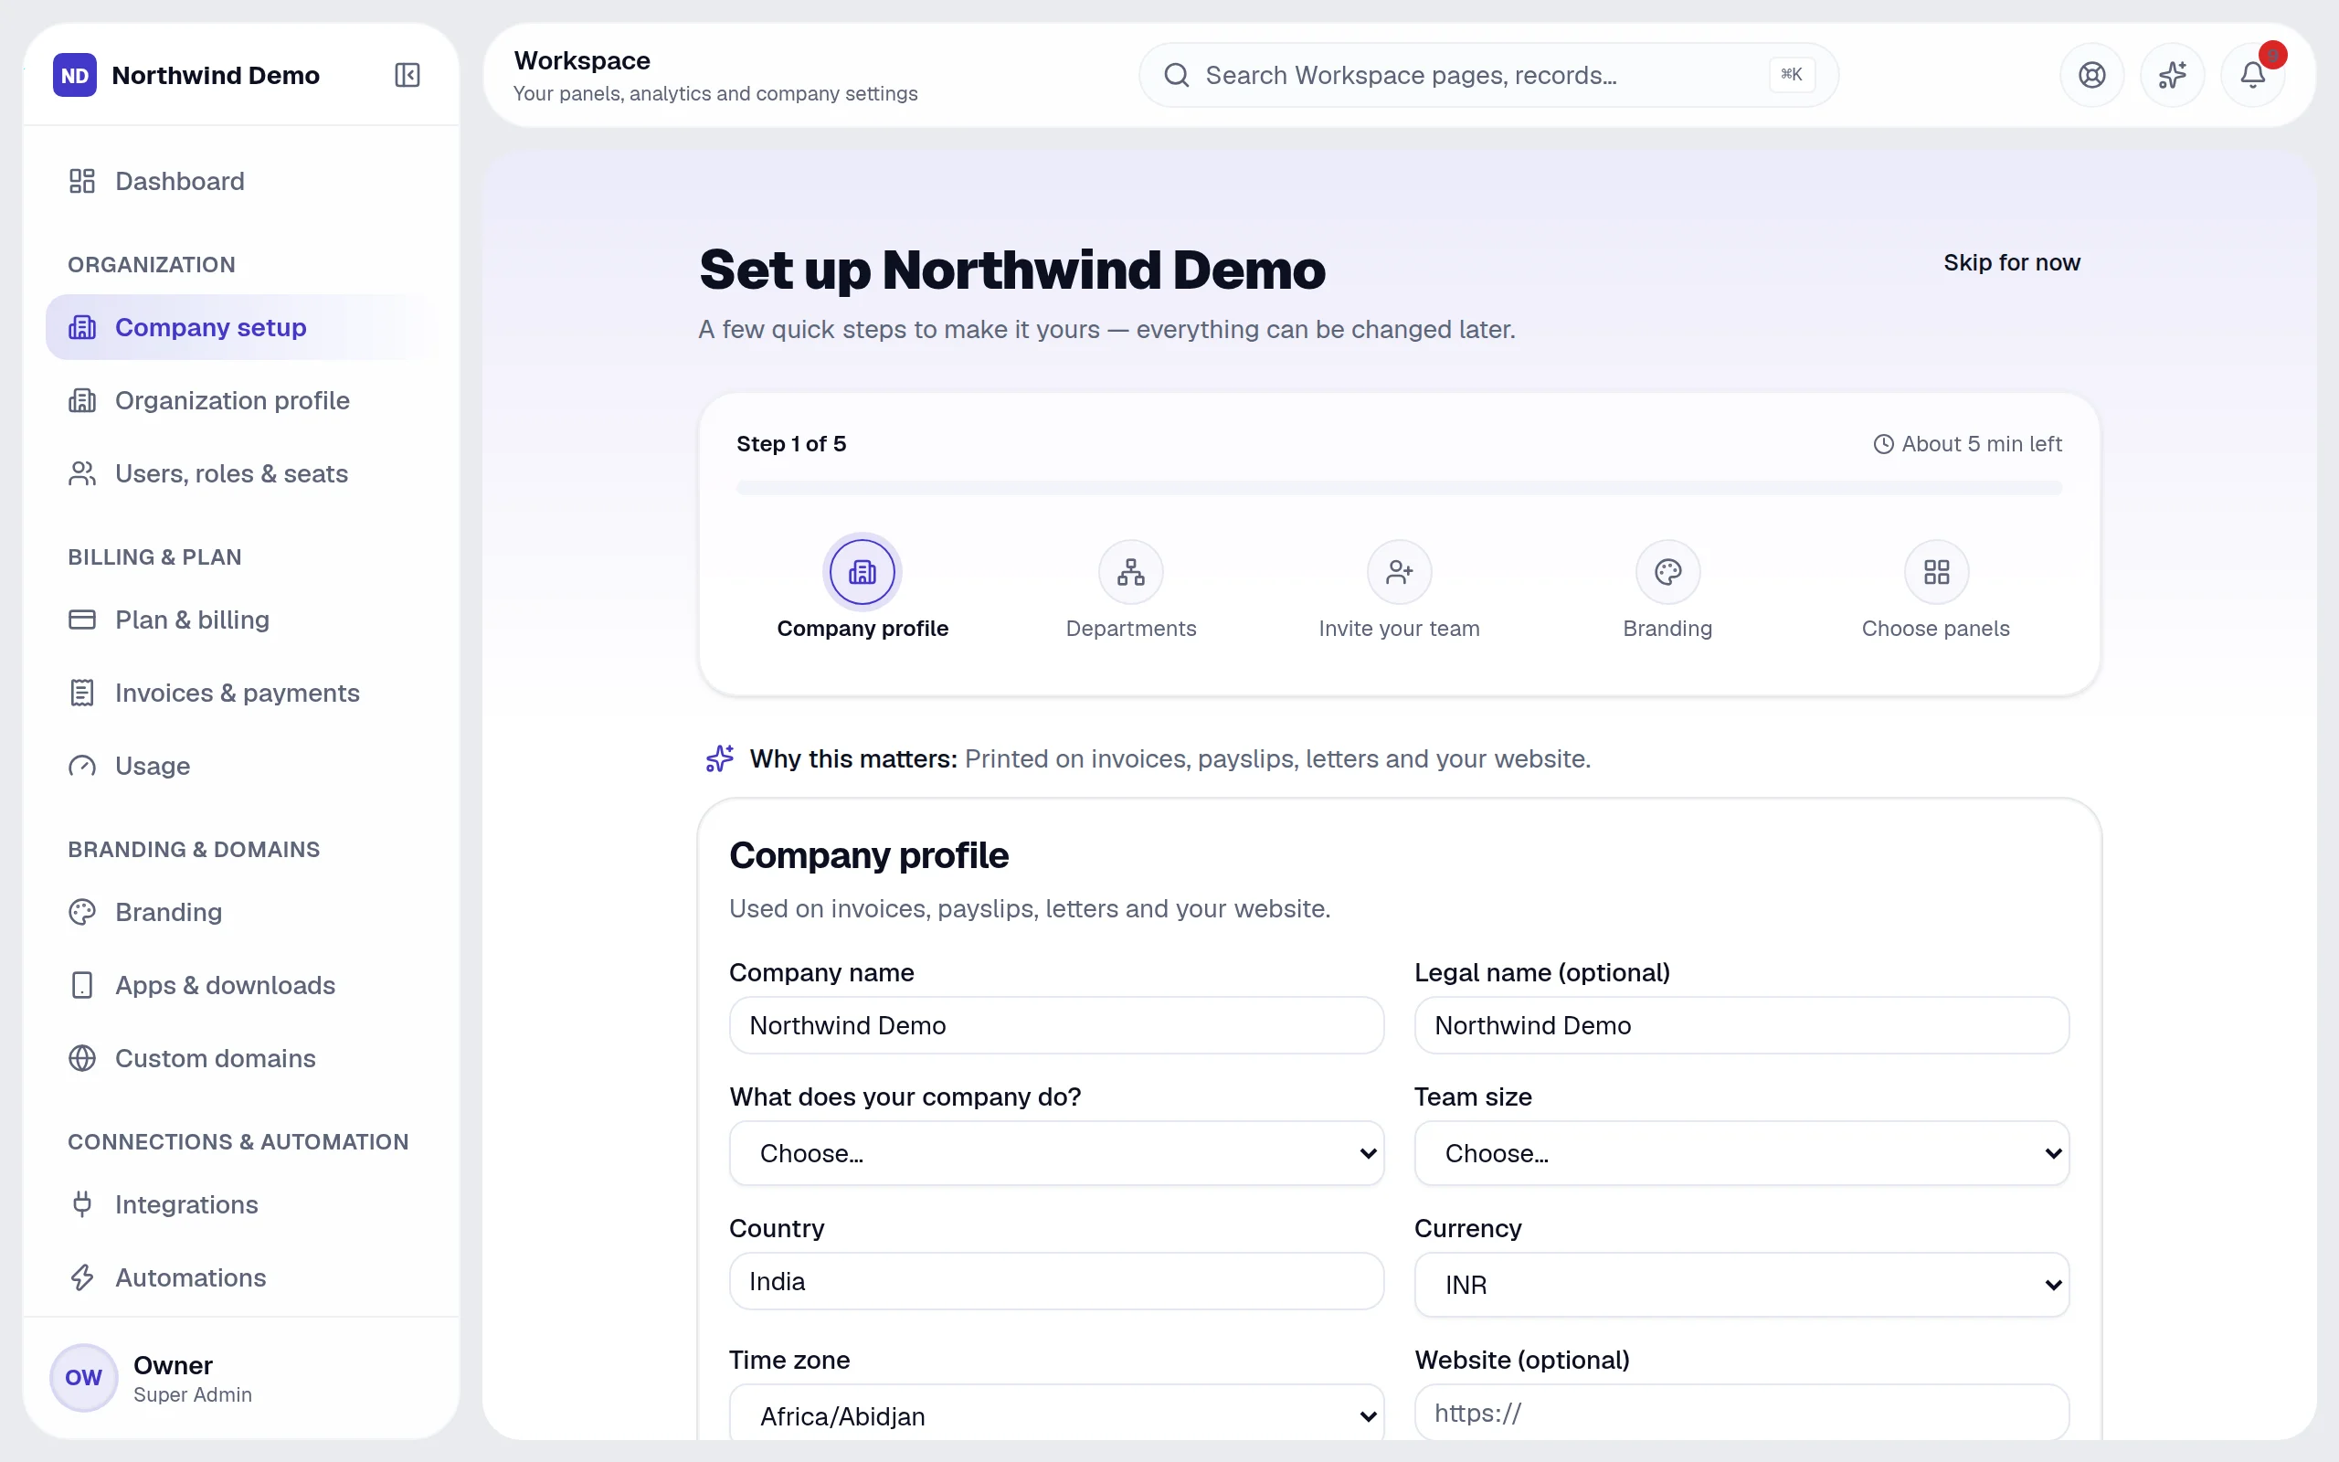Click the Usage gauge icon
The image size is (2339, 1462).
click(82, 766)
